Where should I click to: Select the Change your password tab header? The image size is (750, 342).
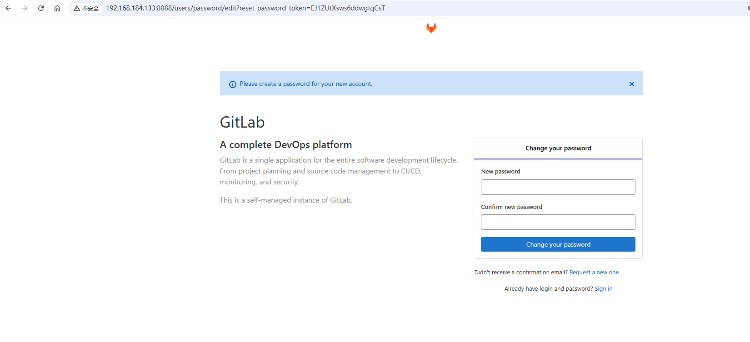tap(558, 149)
